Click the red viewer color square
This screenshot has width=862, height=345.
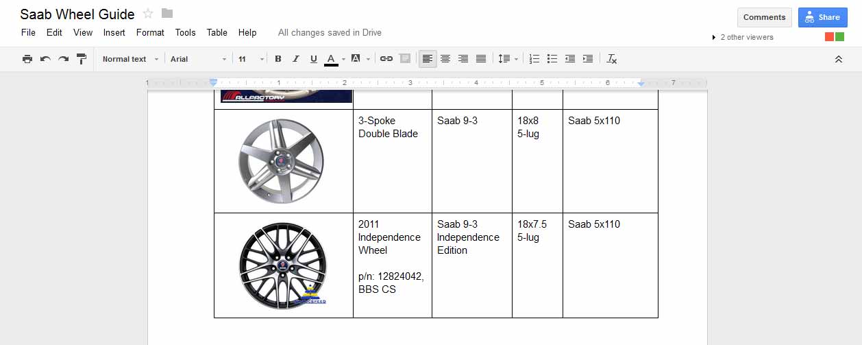[x=830, y=37]
